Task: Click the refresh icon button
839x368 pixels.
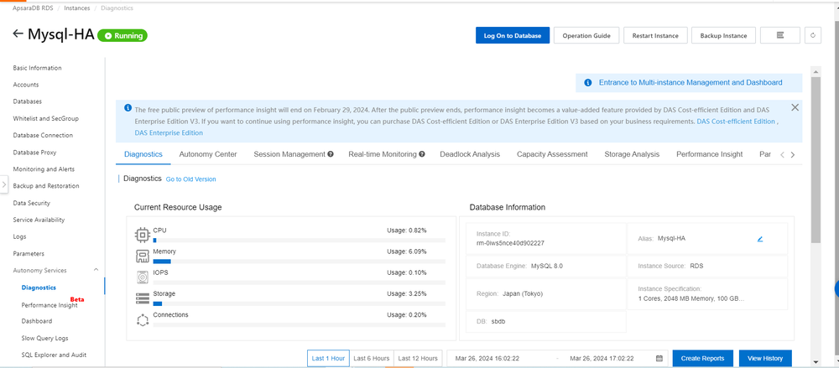Action: point(812,35)
